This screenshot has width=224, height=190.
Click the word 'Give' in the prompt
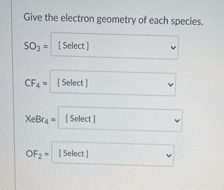point(33,17)
